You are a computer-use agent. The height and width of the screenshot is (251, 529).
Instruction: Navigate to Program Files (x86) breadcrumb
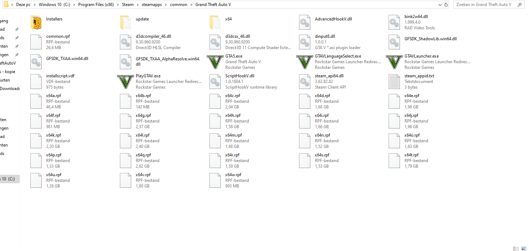(x=96, y=5)
